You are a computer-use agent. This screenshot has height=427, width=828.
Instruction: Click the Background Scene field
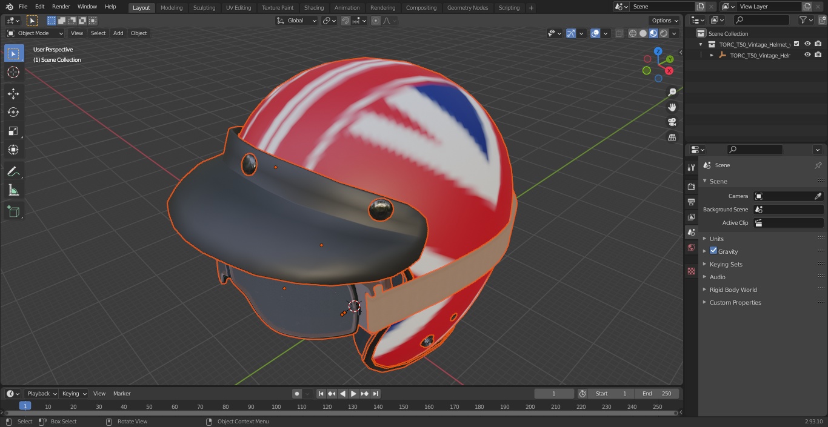pyautogui.click(x=788, y=210)
